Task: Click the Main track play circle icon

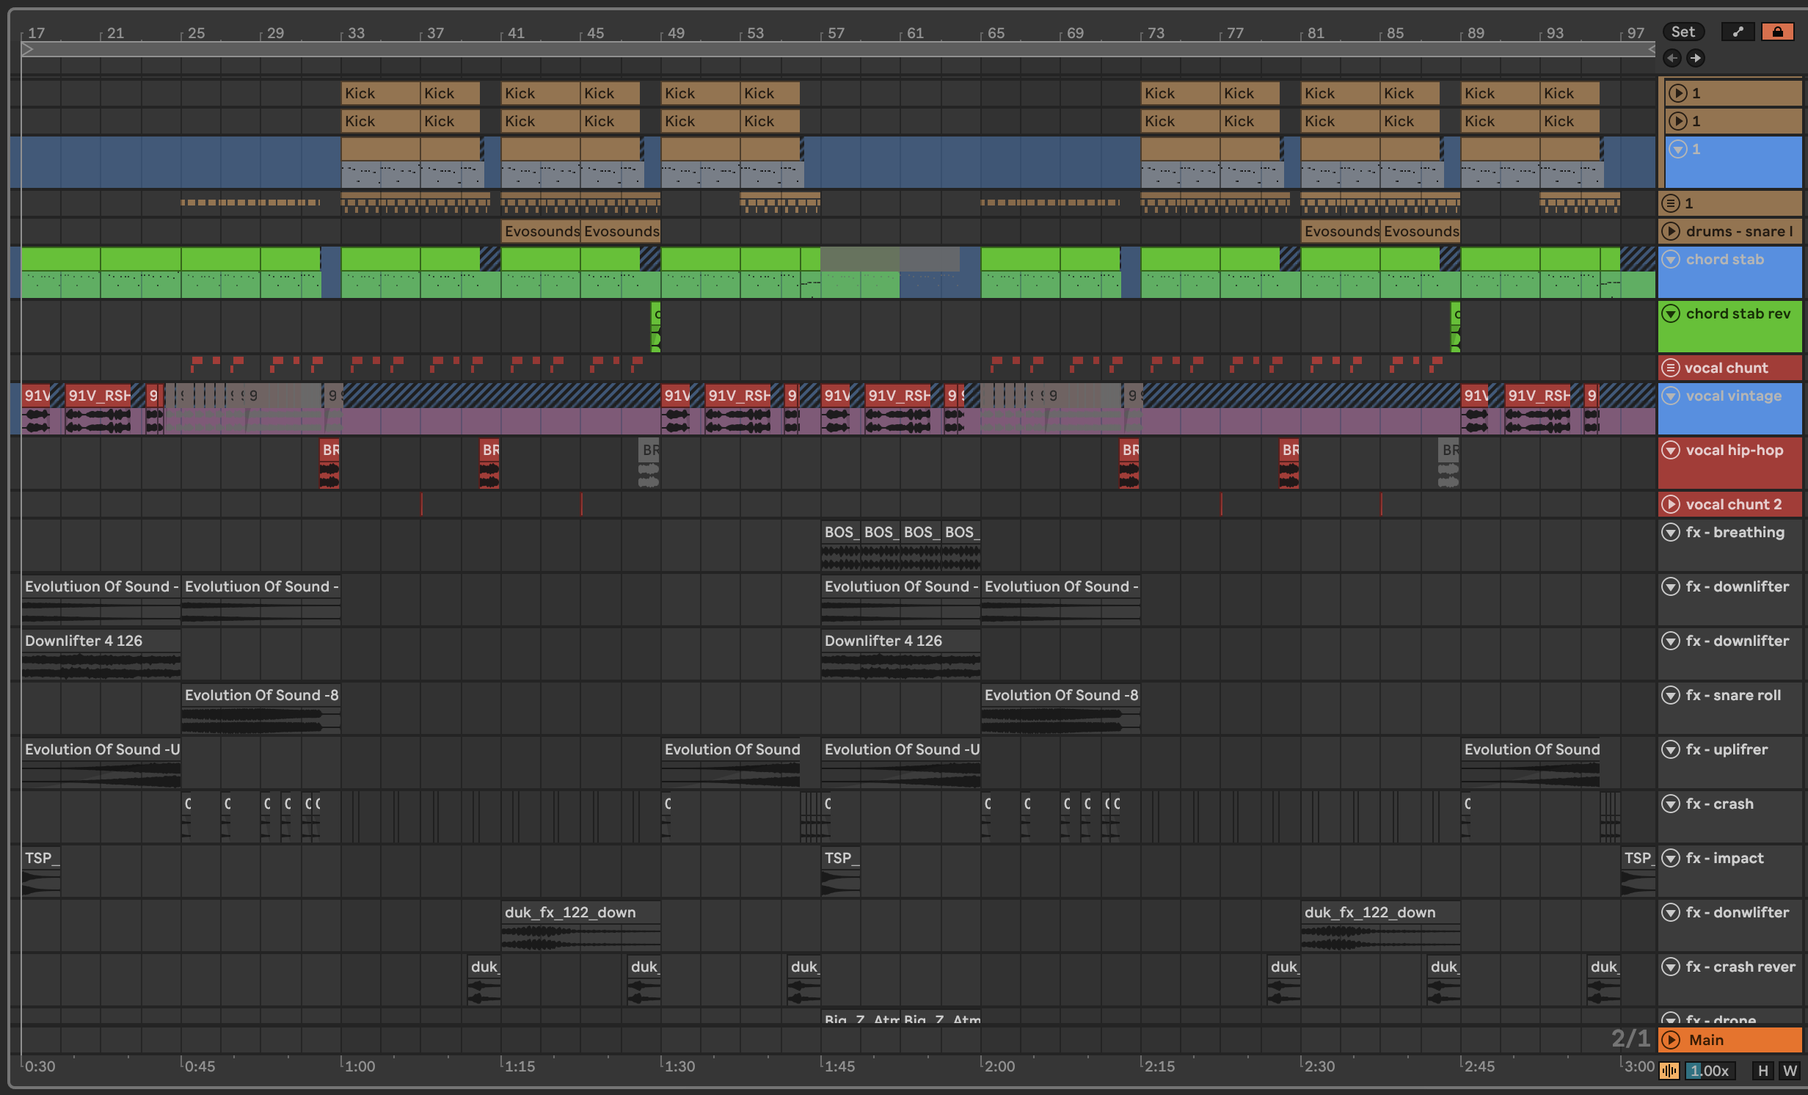Action: tap(1671, 1040)
